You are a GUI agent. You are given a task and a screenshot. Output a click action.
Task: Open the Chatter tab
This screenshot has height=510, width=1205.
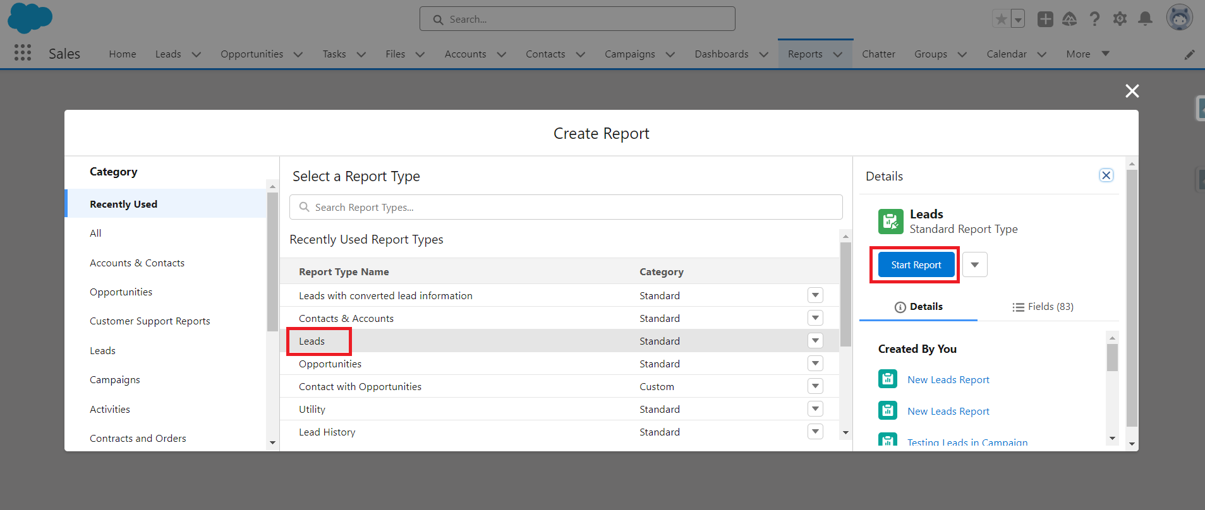coord(878,54)
